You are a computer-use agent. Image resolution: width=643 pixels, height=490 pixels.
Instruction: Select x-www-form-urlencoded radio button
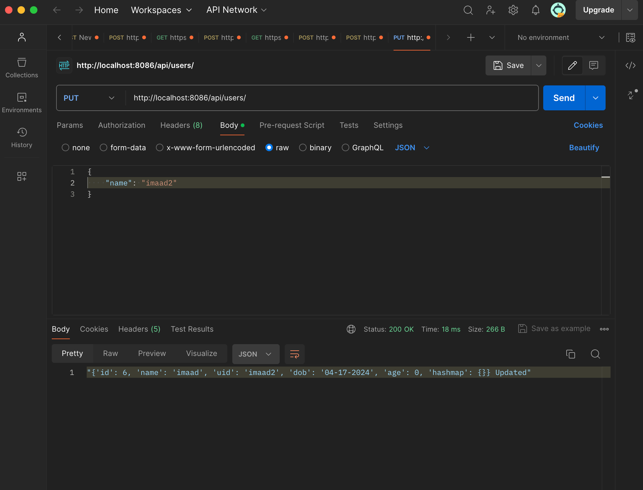point(160,147)
